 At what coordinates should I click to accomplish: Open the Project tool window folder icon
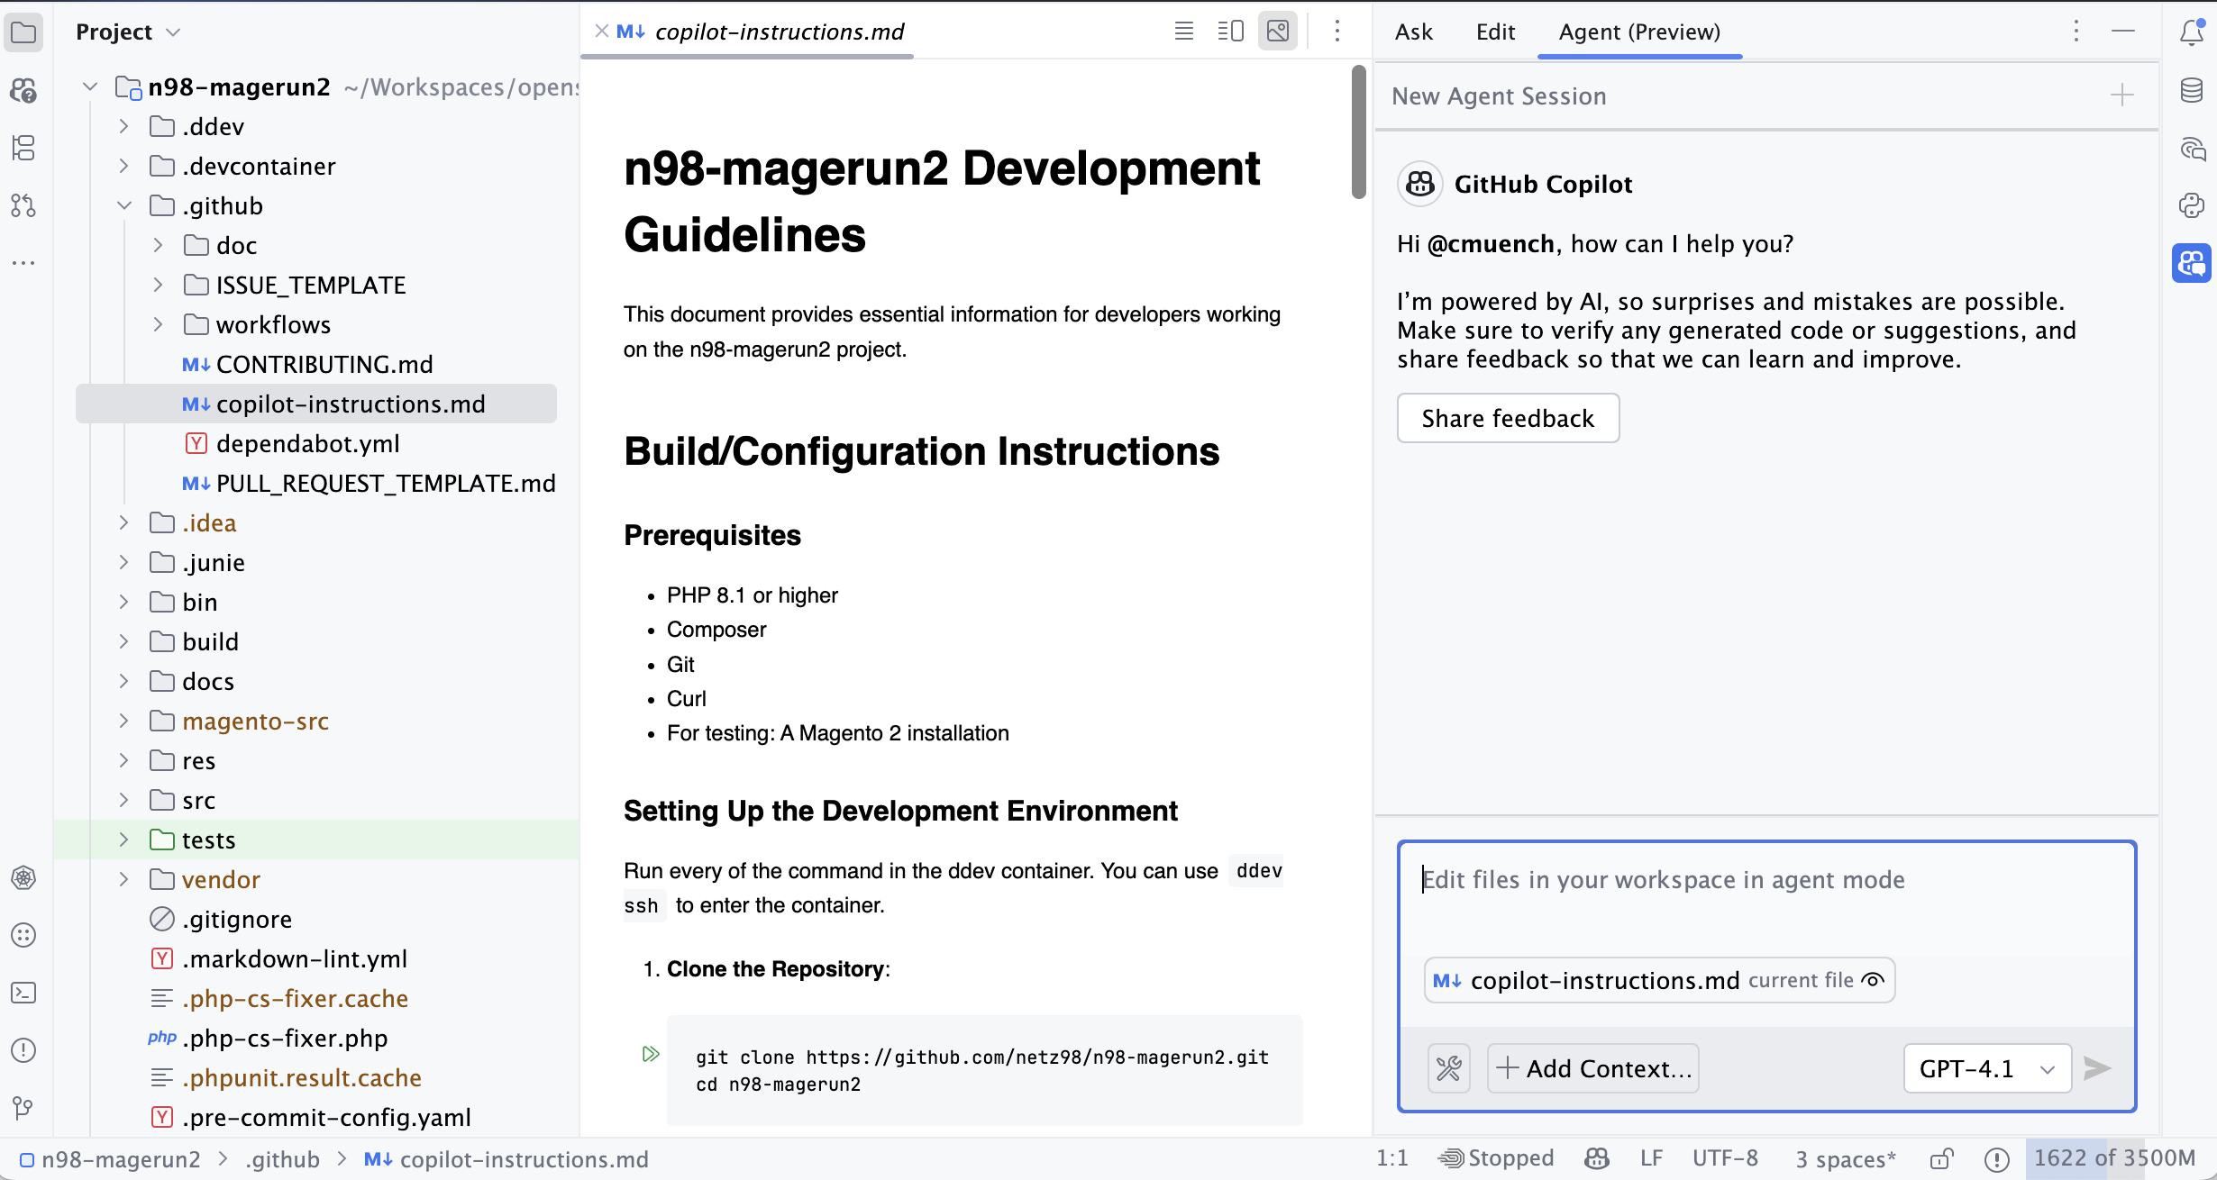coord(23,32)
